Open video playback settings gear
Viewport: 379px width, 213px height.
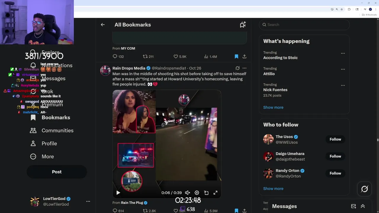197,193
